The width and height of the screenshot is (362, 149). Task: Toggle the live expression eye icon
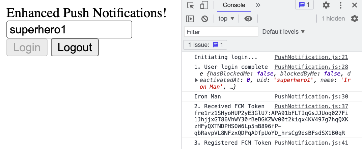248,19
